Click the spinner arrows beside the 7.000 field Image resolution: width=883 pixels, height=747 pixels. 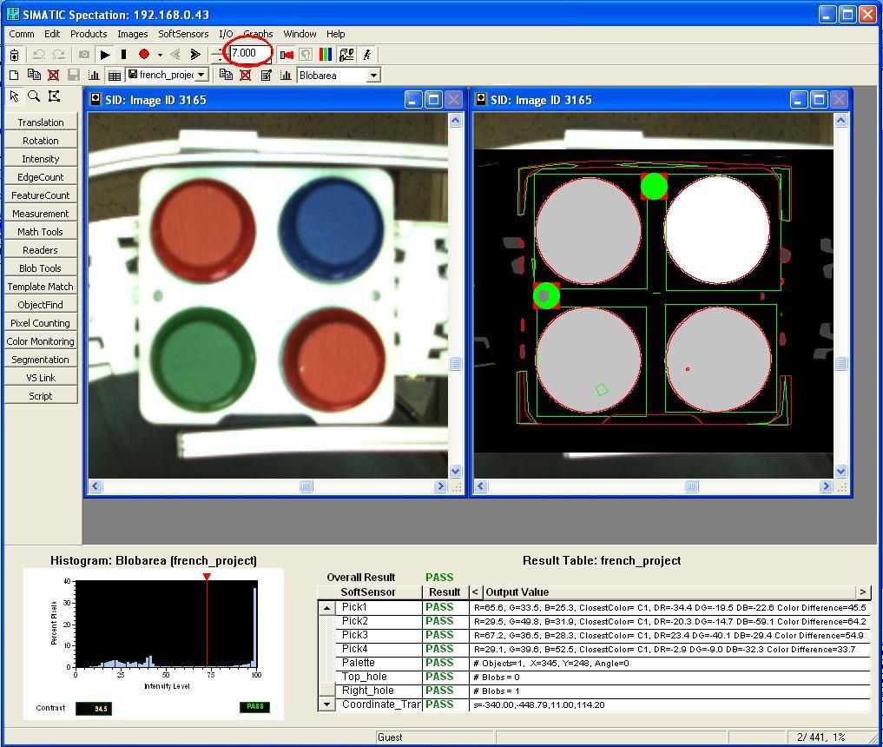click(219, 55)
